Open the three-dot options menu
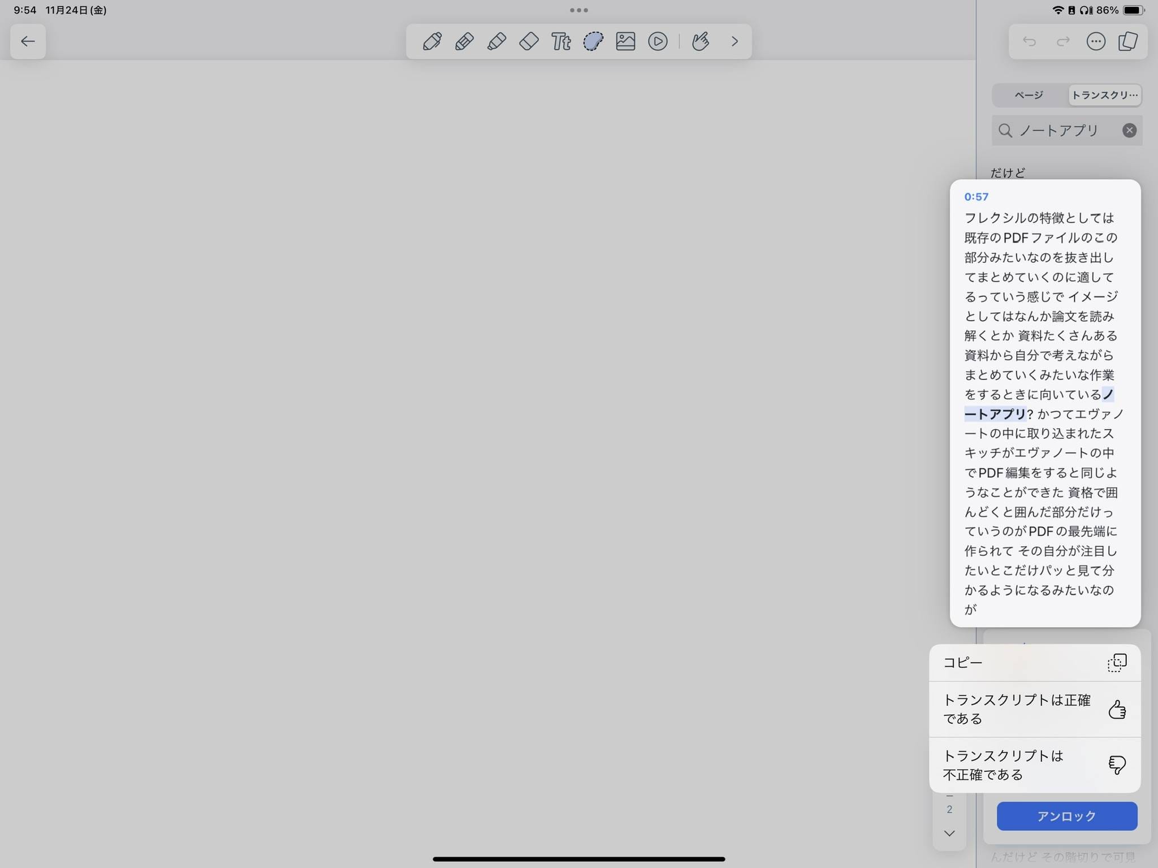The image size is (1158, 868). click(x=1095, y=41)
